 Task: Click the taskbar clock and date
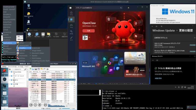(191, 87)
